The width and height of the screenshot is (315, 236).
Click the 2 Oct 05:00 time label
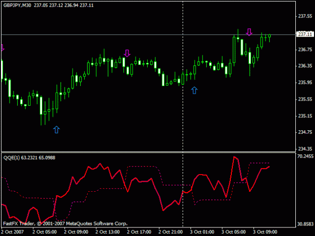pos(44,232)
